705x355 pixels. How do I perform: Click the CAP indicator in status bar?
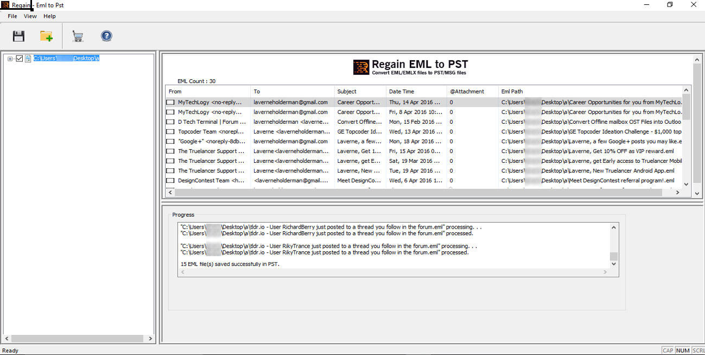(x=669, y=351)
